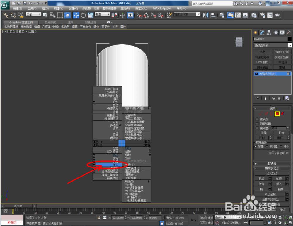This screenshot has height=226, width=293.
Task: Click the Mirror tool icon
Action: 206,15
